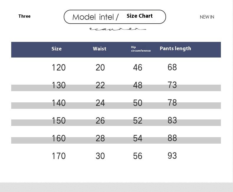Screen dimensions: 233x192
Task: Click the cursive signature under the title
Action: tap(117, 29)
